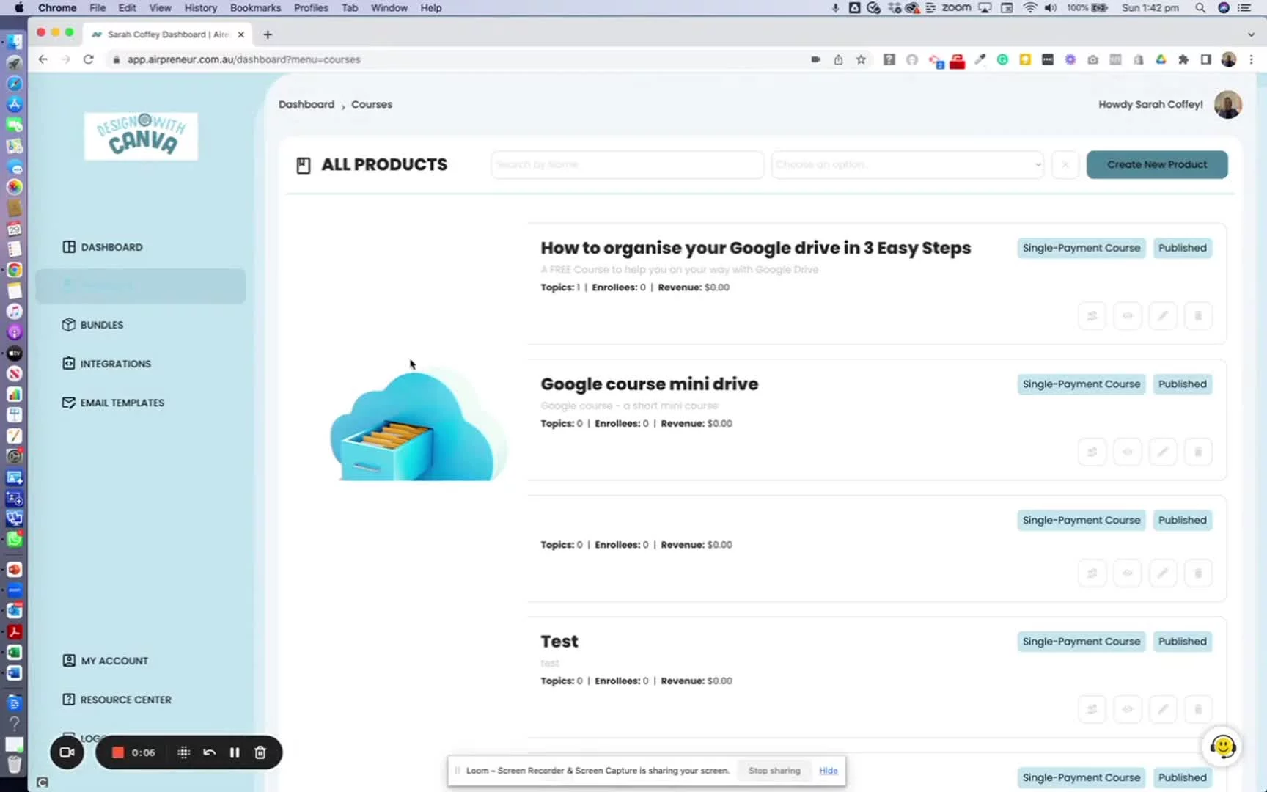Open a new Chrome tab

(x=268, y=34)
